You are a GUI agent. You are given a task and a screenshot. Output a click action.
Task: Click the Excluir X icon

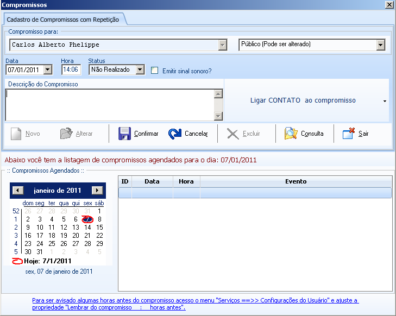click(233, 134)
